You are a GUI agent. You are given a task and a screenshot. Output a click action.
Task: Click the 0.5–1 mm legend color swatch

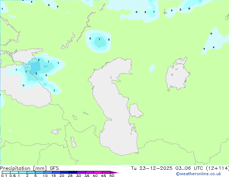click(14, 172)
